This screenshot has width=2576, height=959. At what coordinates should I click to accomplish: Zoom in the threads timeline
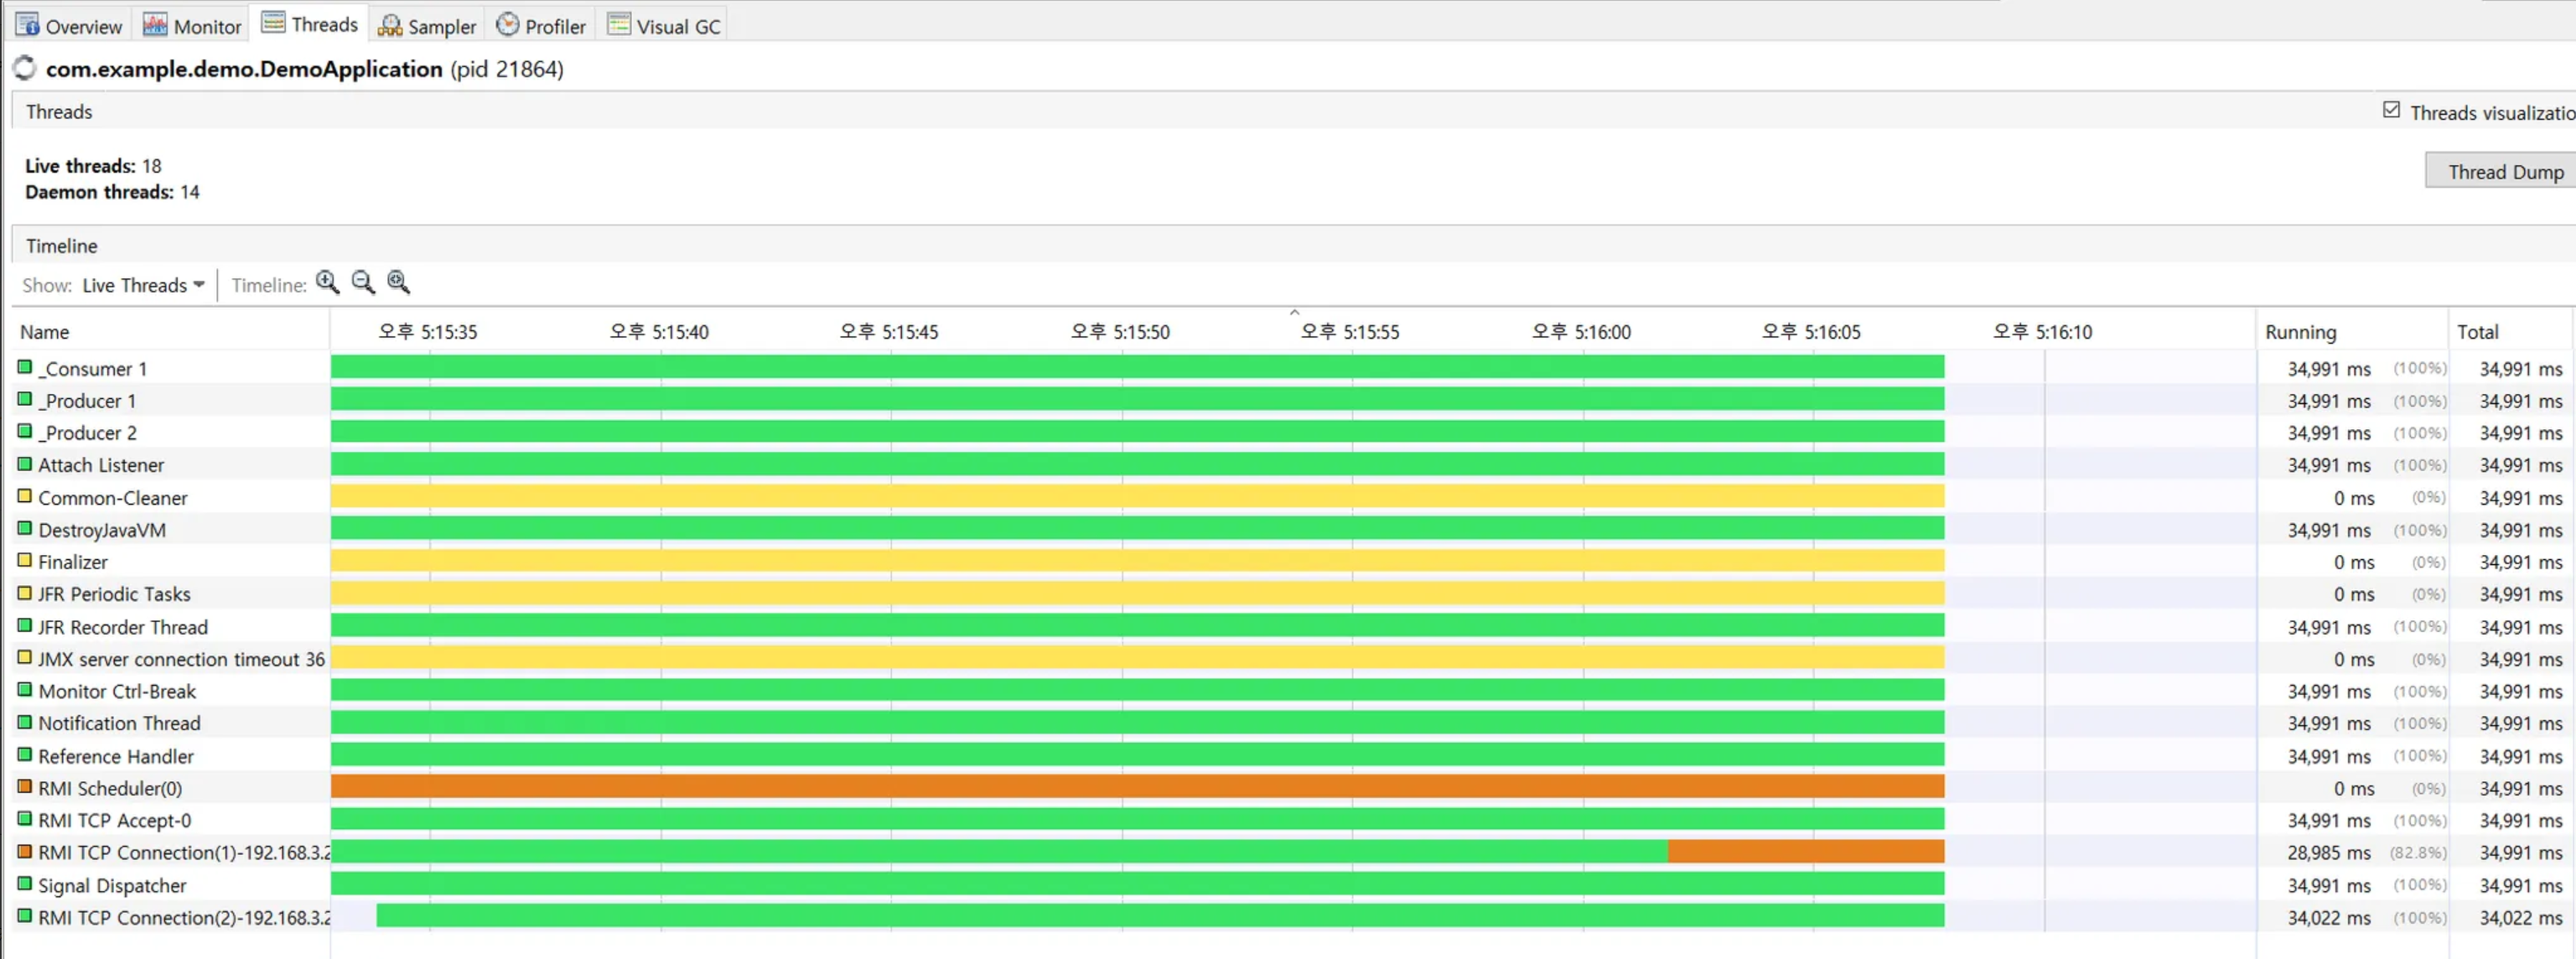click(327, 283)
